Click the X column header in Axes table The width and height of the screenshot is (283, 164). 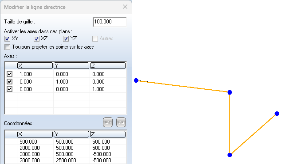click(35, 65)
